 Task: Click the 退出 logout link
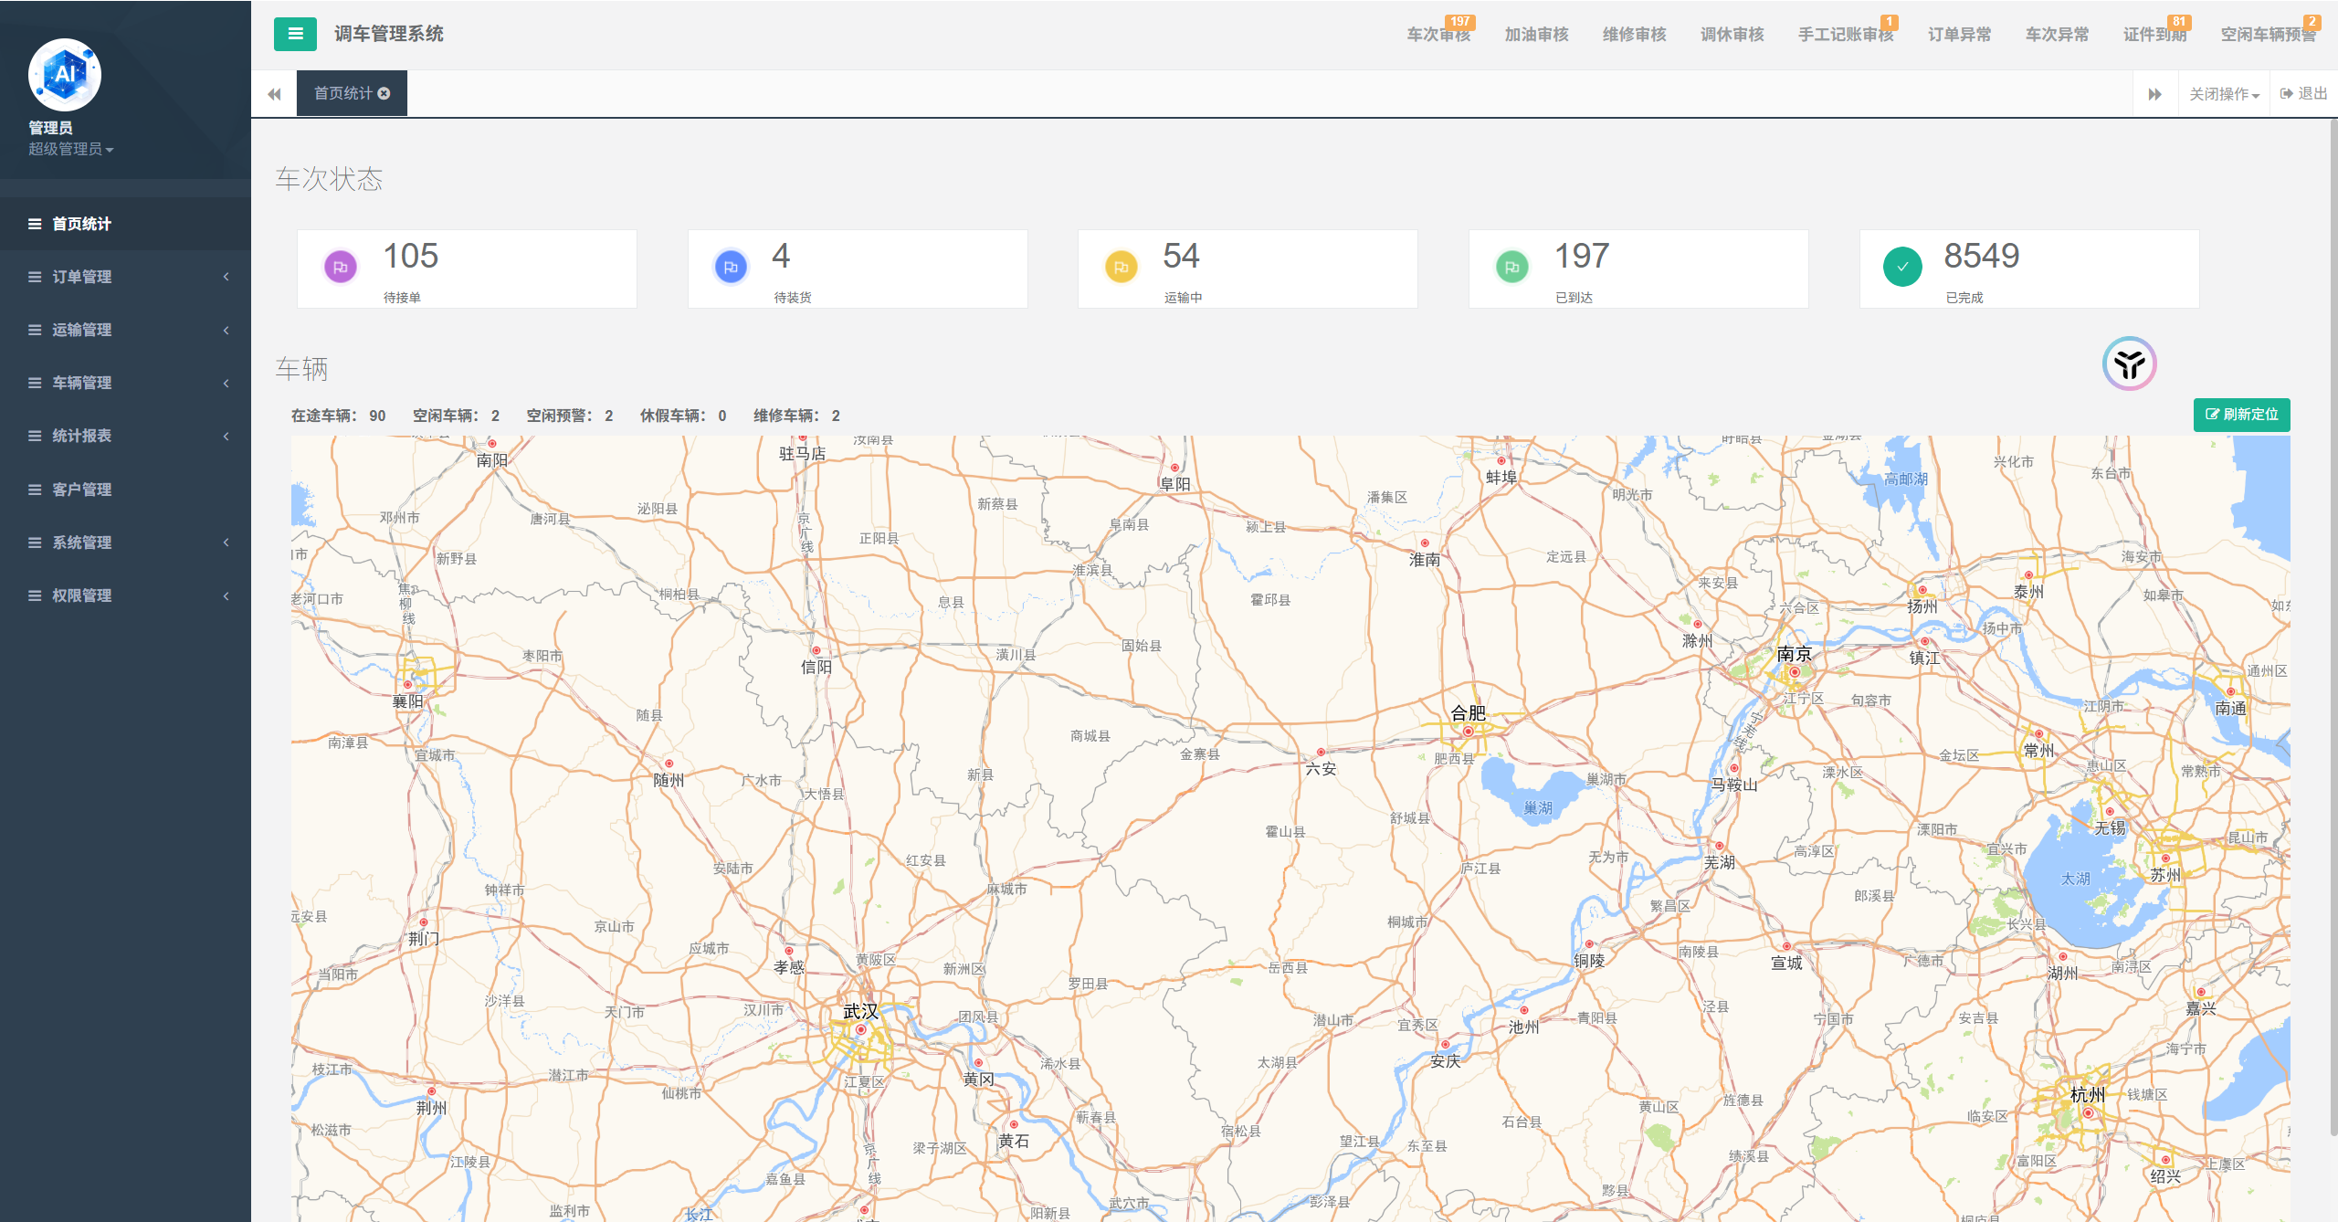[x=2304, y=93]
